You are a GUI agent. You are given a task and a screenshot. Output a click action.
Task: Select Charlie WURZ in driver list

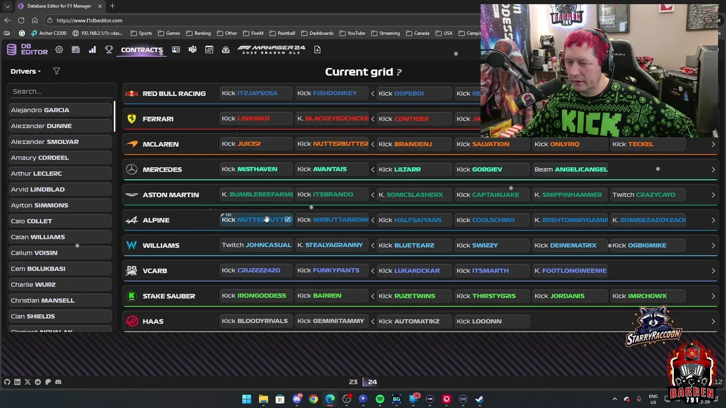tap(60, 284)
